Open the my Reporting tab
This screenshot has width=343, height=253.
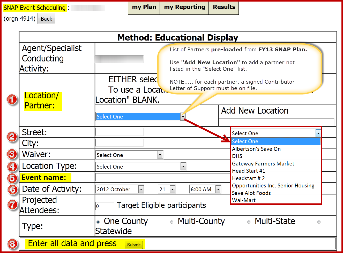coord(184,7)
